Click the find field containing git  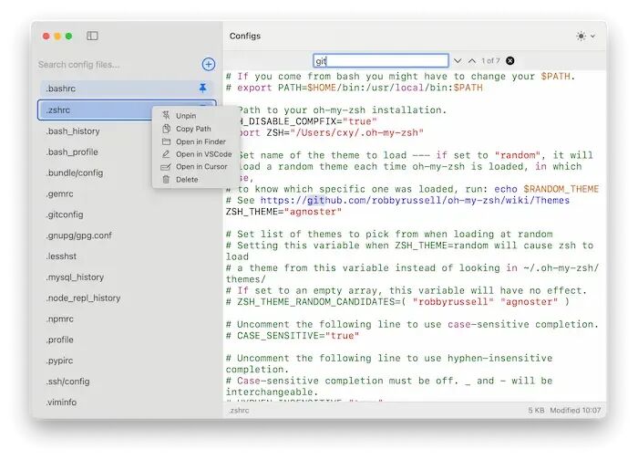pos(381,61)
